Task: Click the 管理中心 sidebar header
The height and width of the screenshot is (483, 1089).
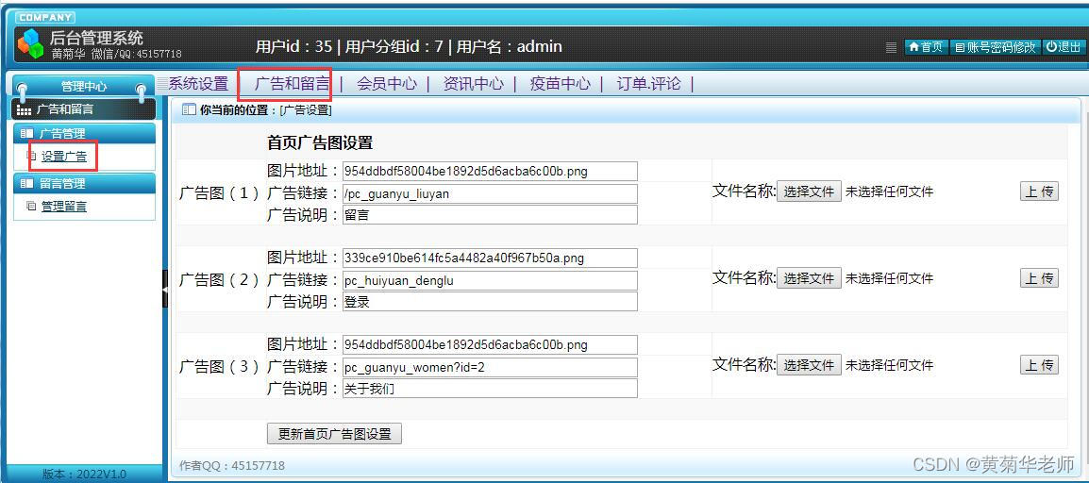Action: [x=84, y=87]
